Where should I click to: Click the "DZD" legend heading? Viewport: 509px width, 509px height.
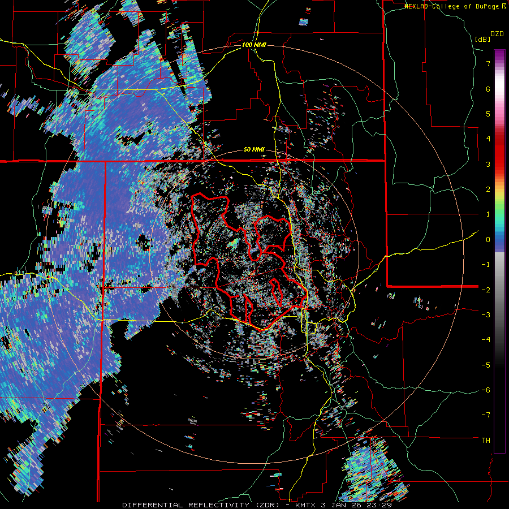[497, 34]
